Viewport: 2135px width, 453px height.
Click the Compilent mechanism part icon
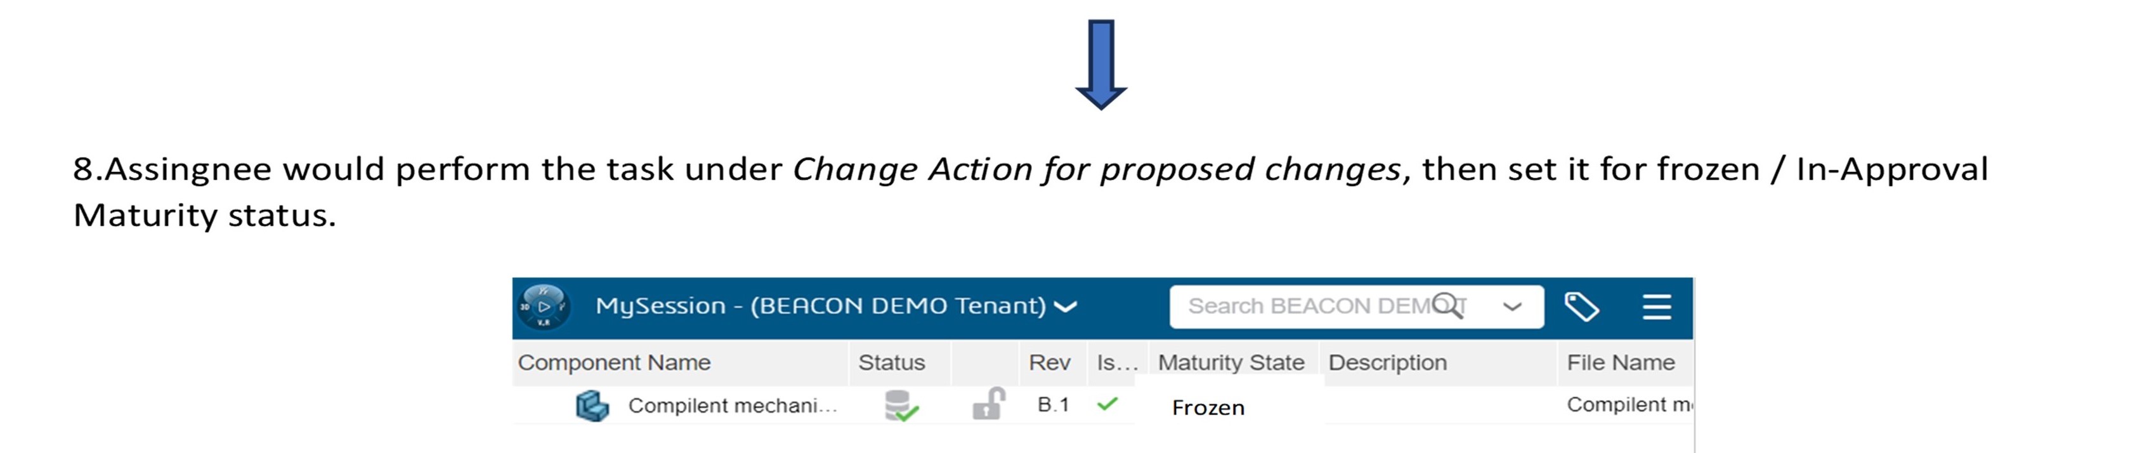pos(592,405)
